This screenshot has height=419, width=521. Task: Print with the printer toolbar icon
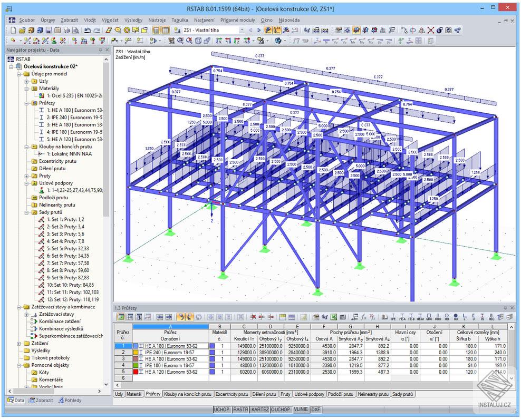[66, 30]
